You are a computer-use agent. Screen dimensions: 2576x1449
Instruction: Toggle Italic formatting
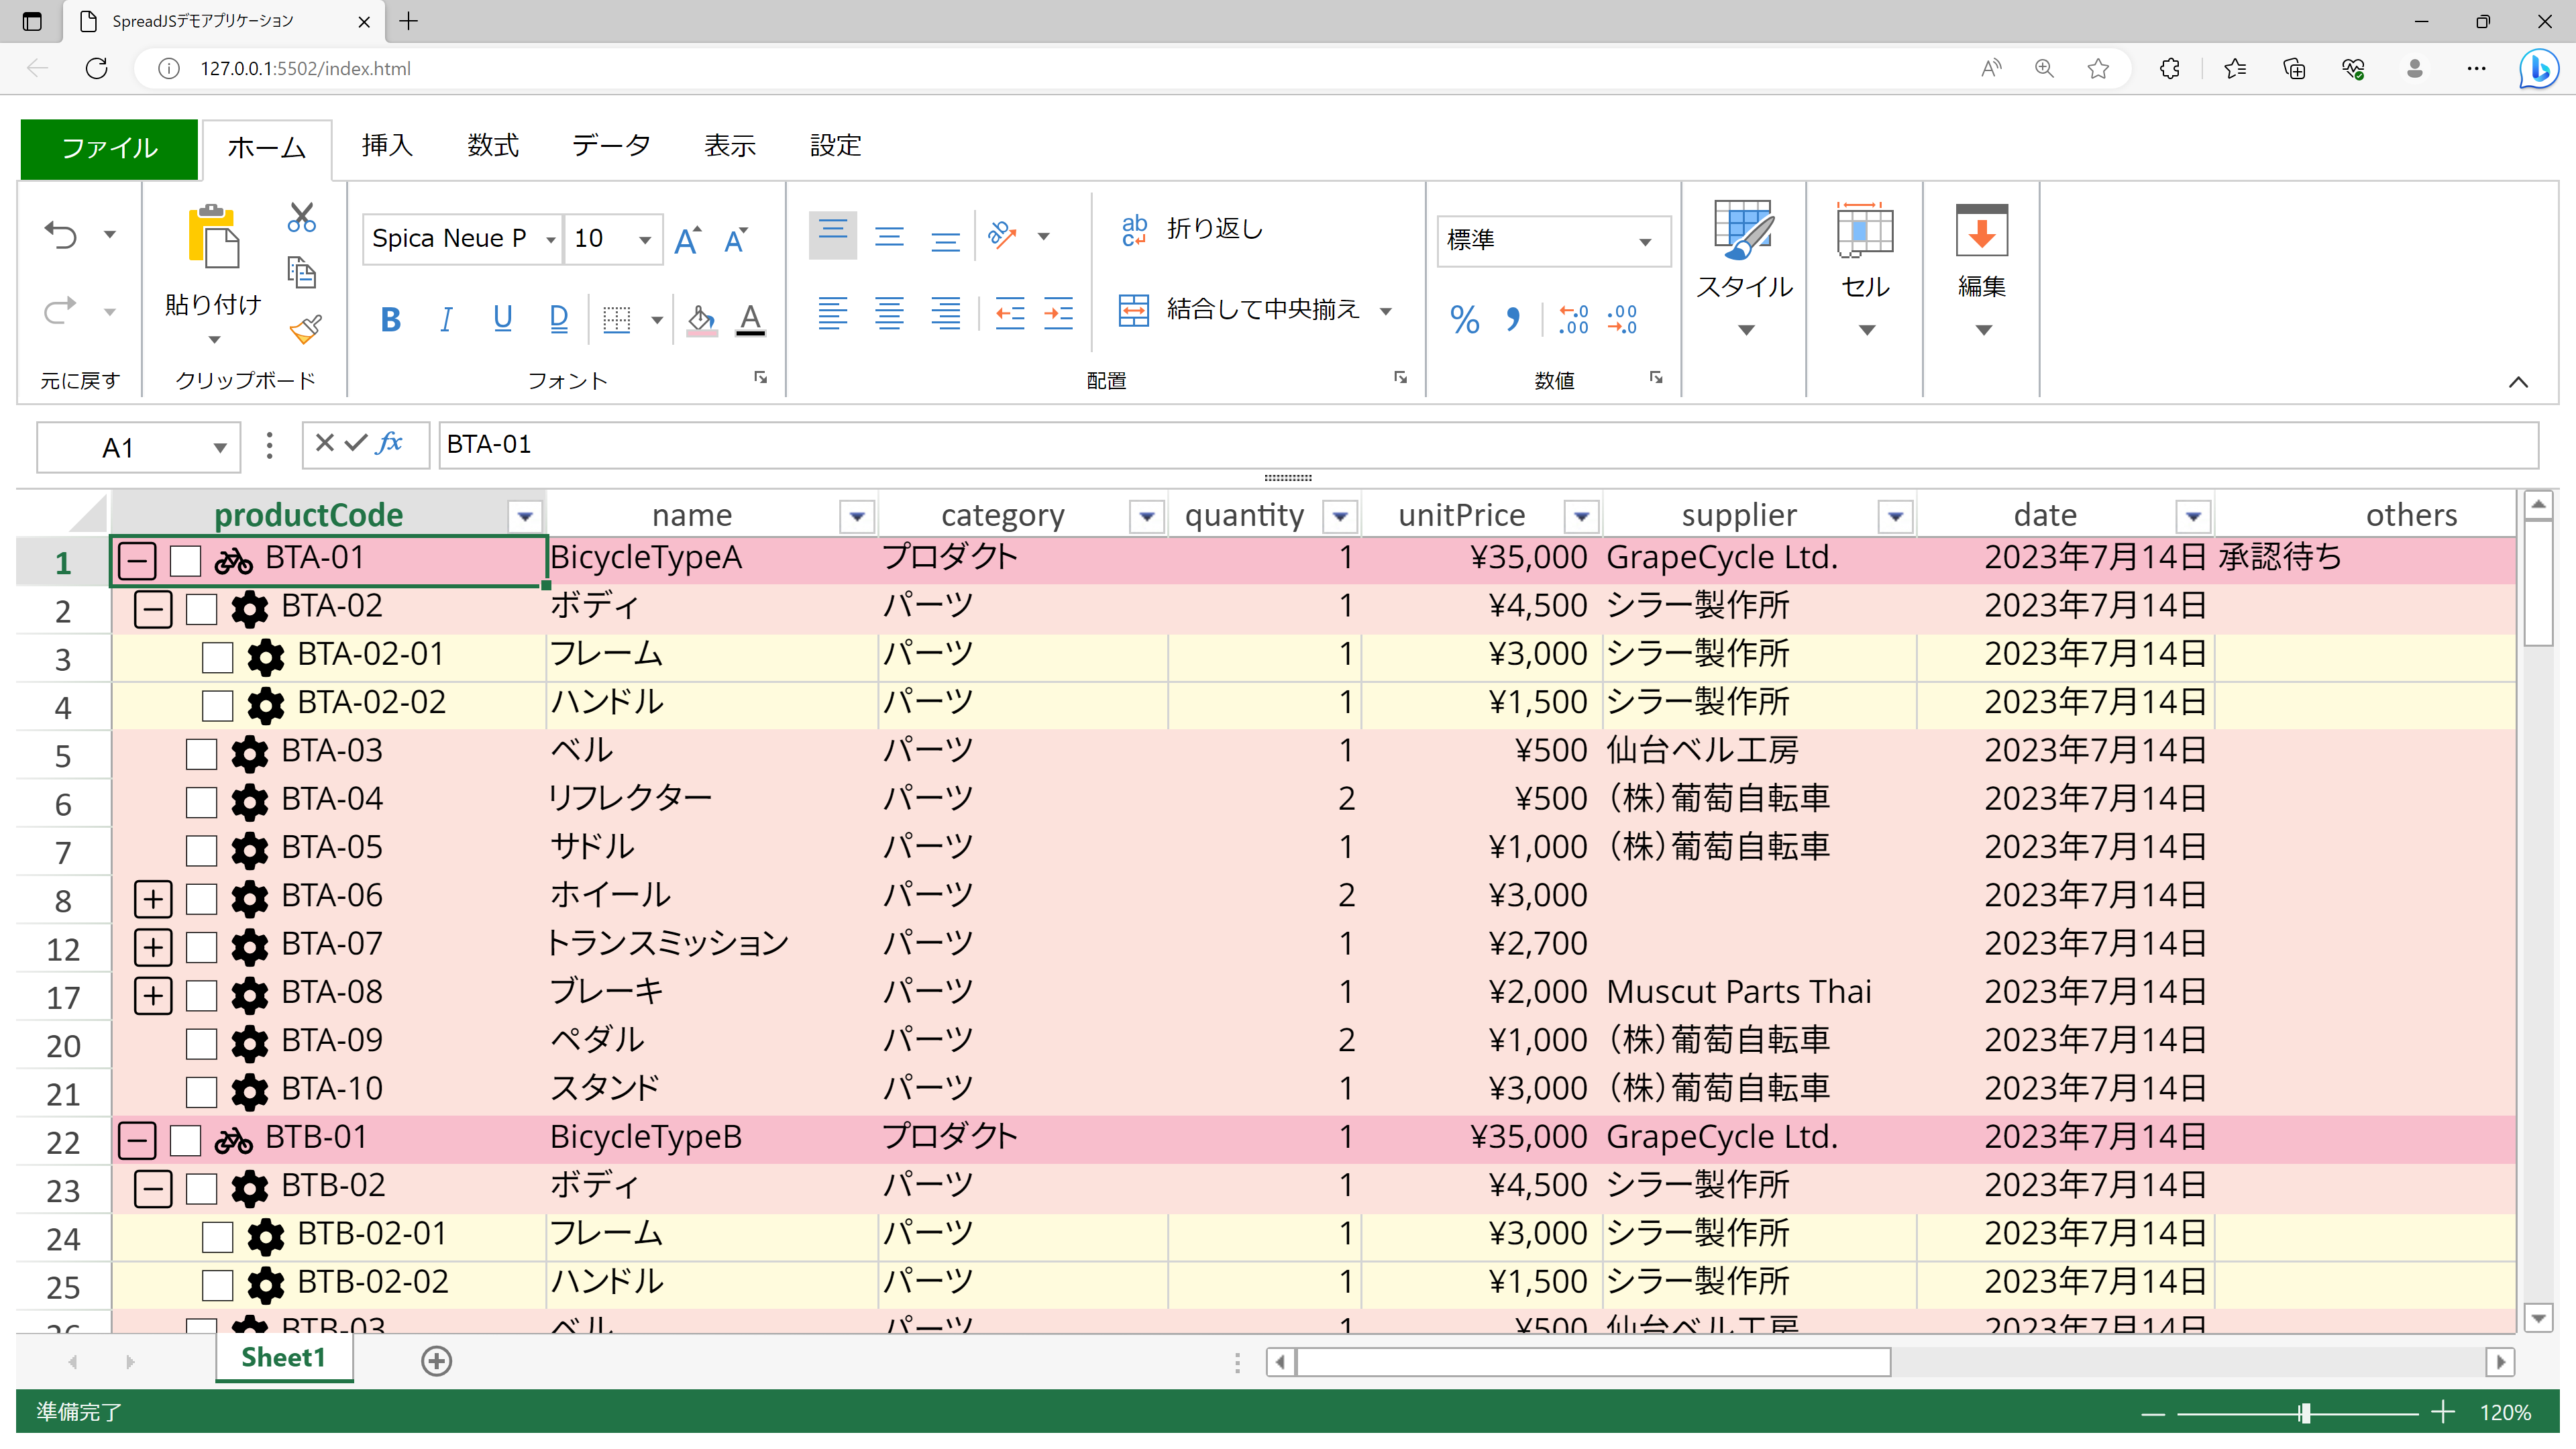click(446, 319)
